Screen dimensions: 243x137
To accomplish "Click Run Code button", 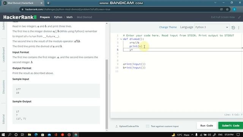I will click(x=207, y=126).
